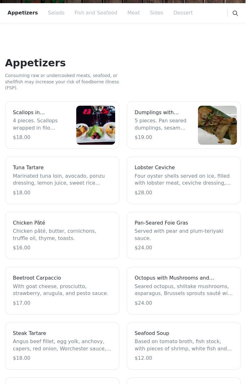This screenshot has width=246, height=384.
Task: Pick the Seafood Soup card
Action: pyautogui.click(x=184, y=346)
